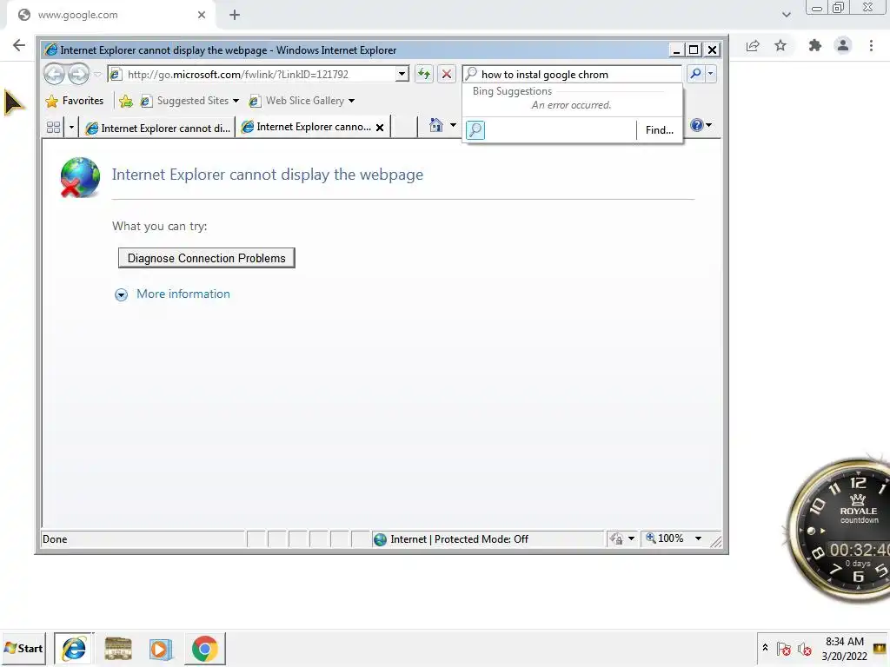Click the muted volume tray icon
Screen dimensions: 890x667
[804, 649]
